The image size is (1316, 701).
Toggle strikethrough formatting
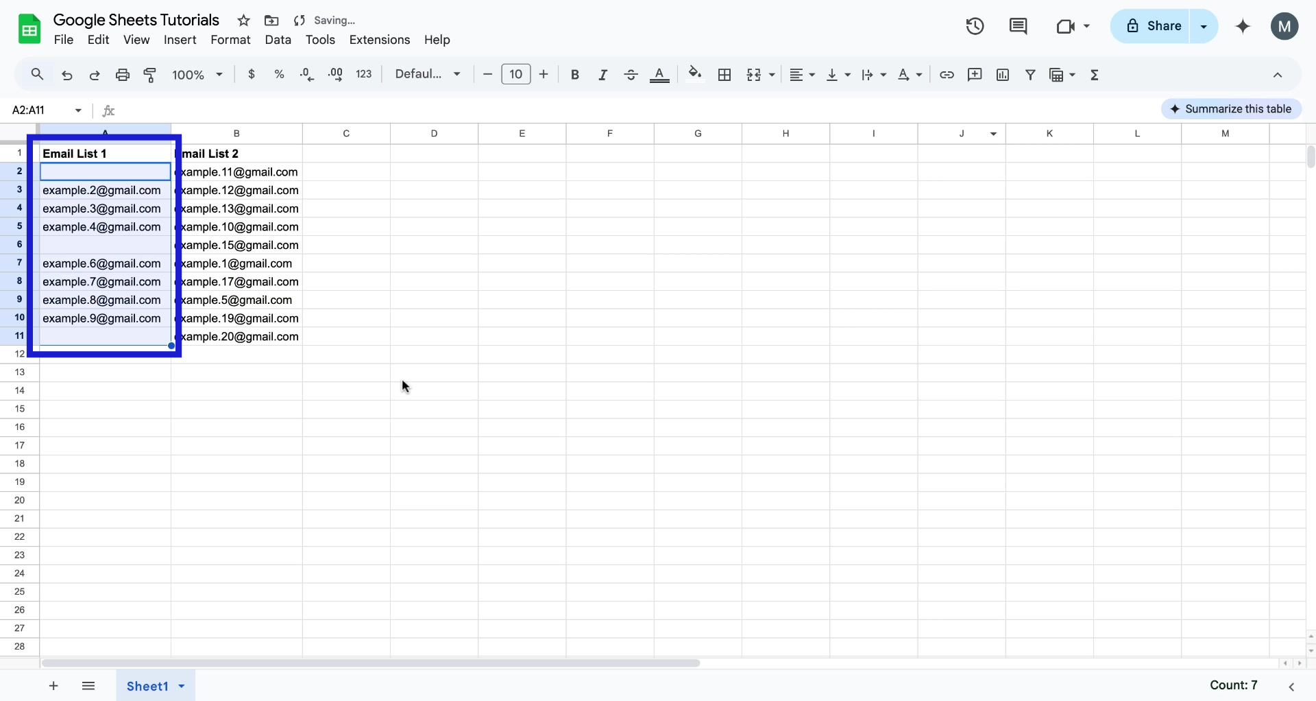tap(631, 75)
